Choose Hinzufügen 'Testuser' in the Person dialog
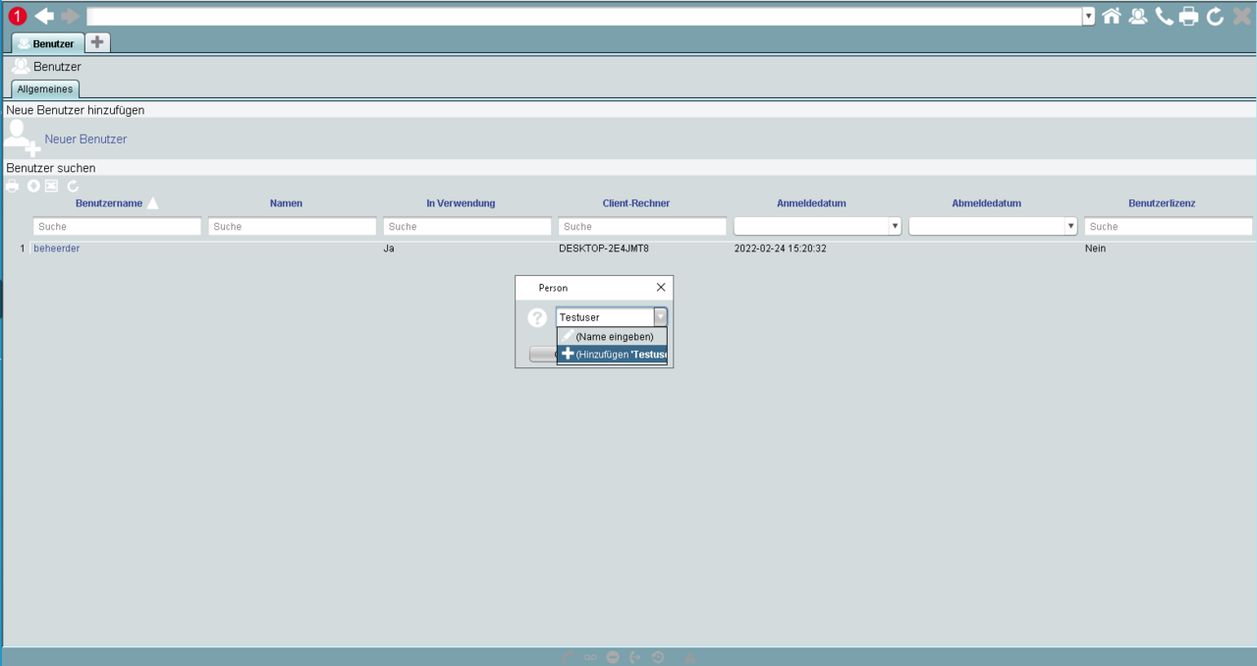 click(612, 354)
